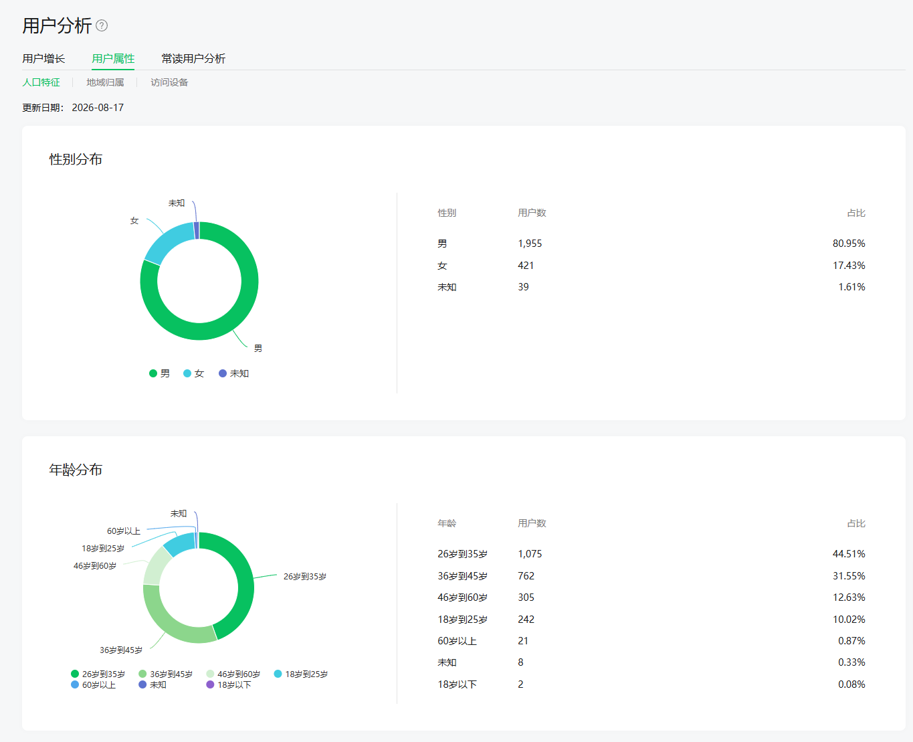Click the 10.02% percentage cell
The image size is (913, 742).
(x=849, y=620)
